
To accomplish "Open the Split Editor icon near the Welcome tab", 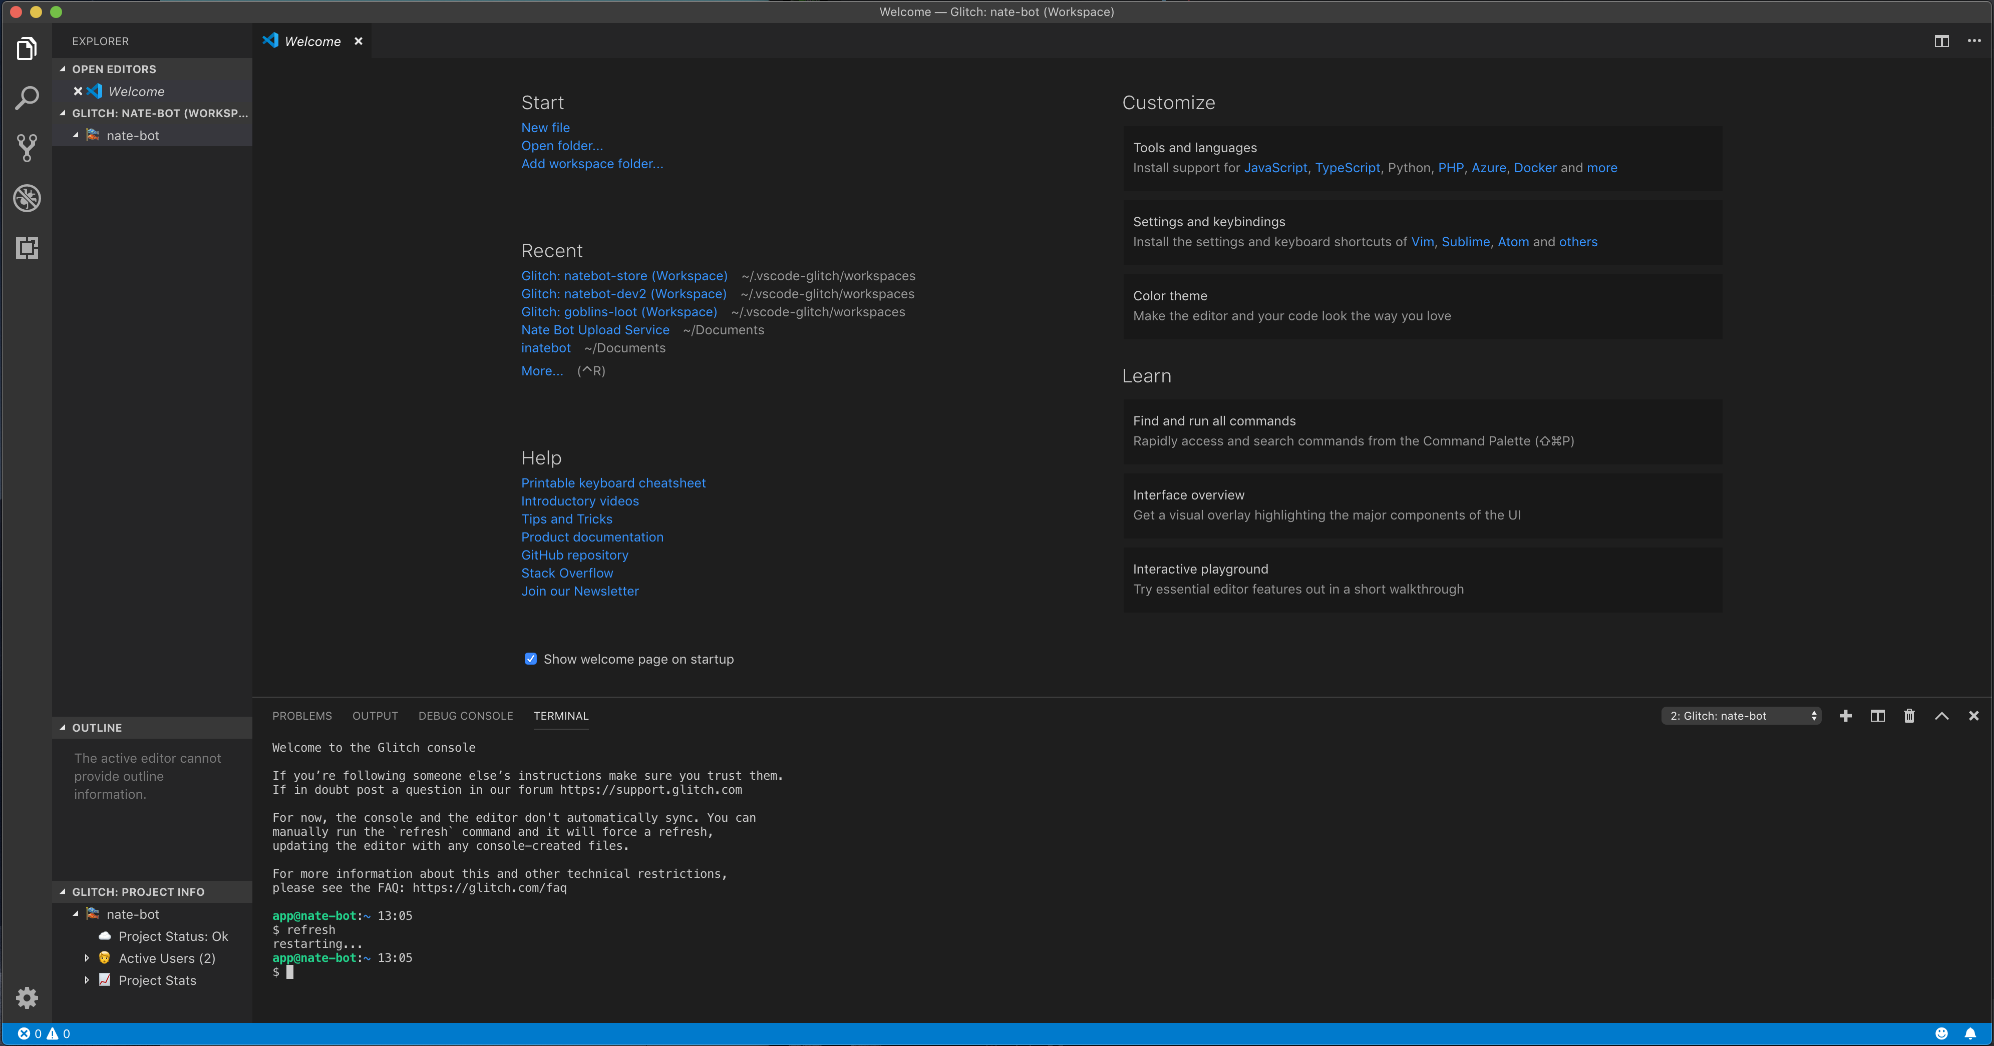I will click(x=1942, y=41).
